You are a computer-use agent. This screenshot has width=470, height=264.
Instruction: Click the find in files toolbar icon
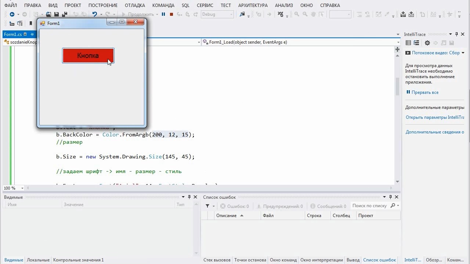point(242,14)
